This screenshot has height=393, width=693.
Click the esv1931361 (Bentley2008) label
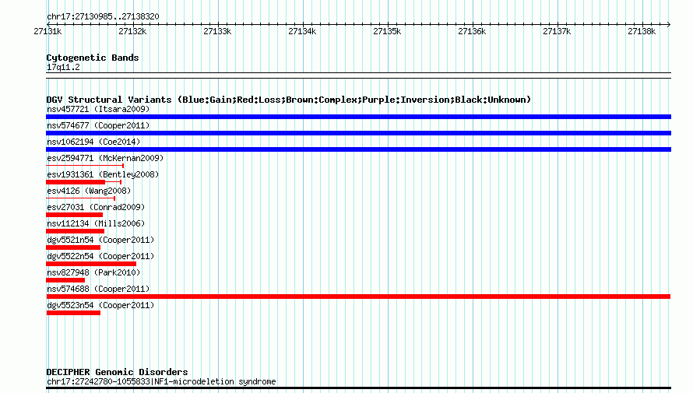pyautogui.click(x=103, y=174)
